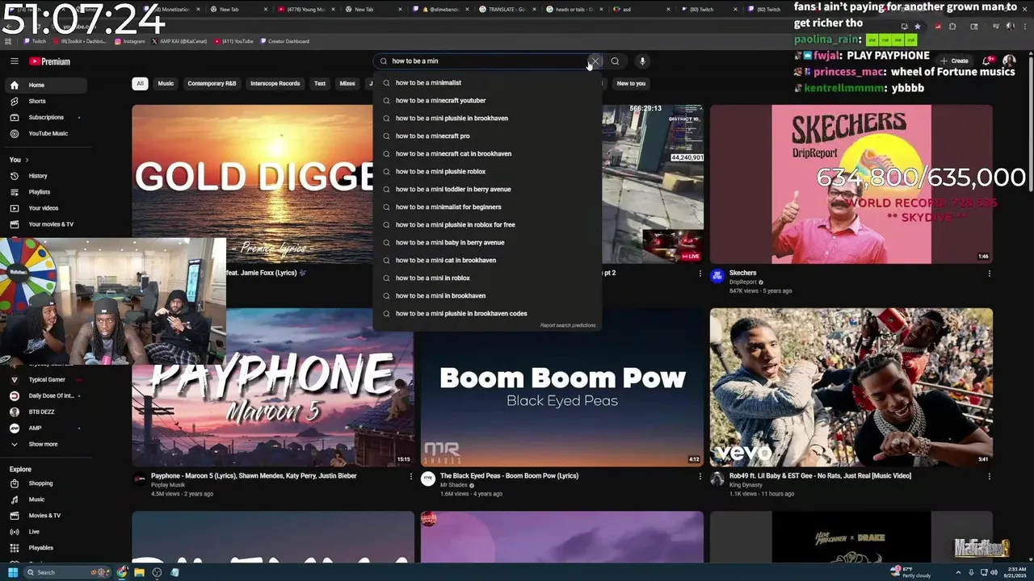Screen dimensions: 1034x581
Task: Open YouTube Music in sidebar
Action: click(x=45, y=133)
